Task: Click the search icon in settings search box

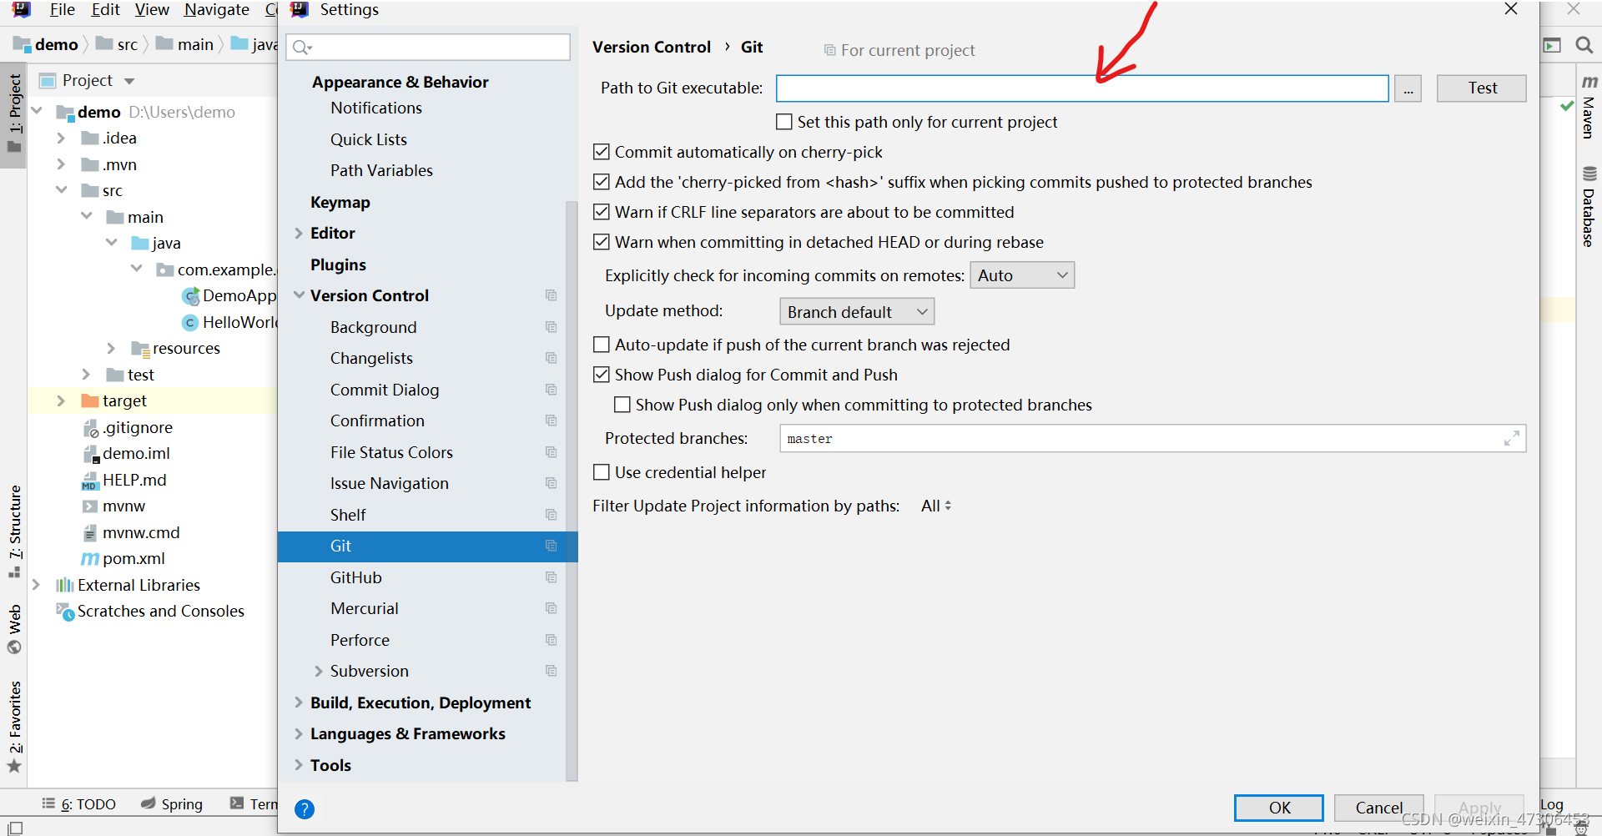Action: point(302,48)
